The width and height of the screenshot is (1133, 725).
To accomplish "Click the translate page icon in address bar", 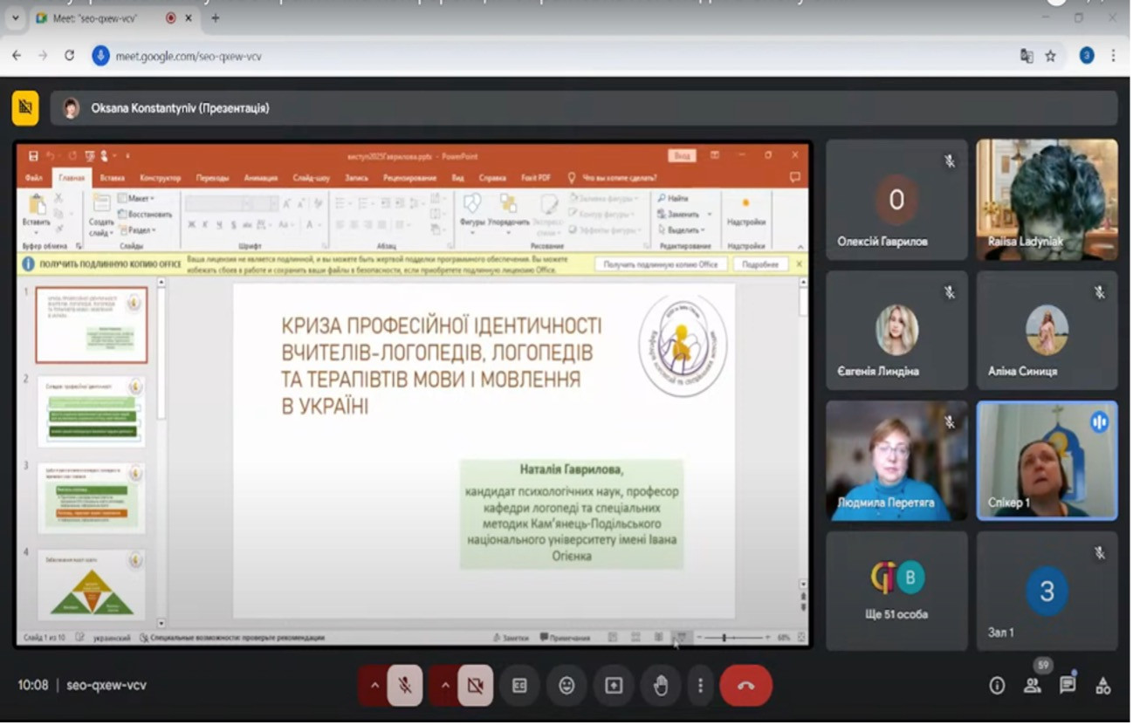I will 1027,56.
